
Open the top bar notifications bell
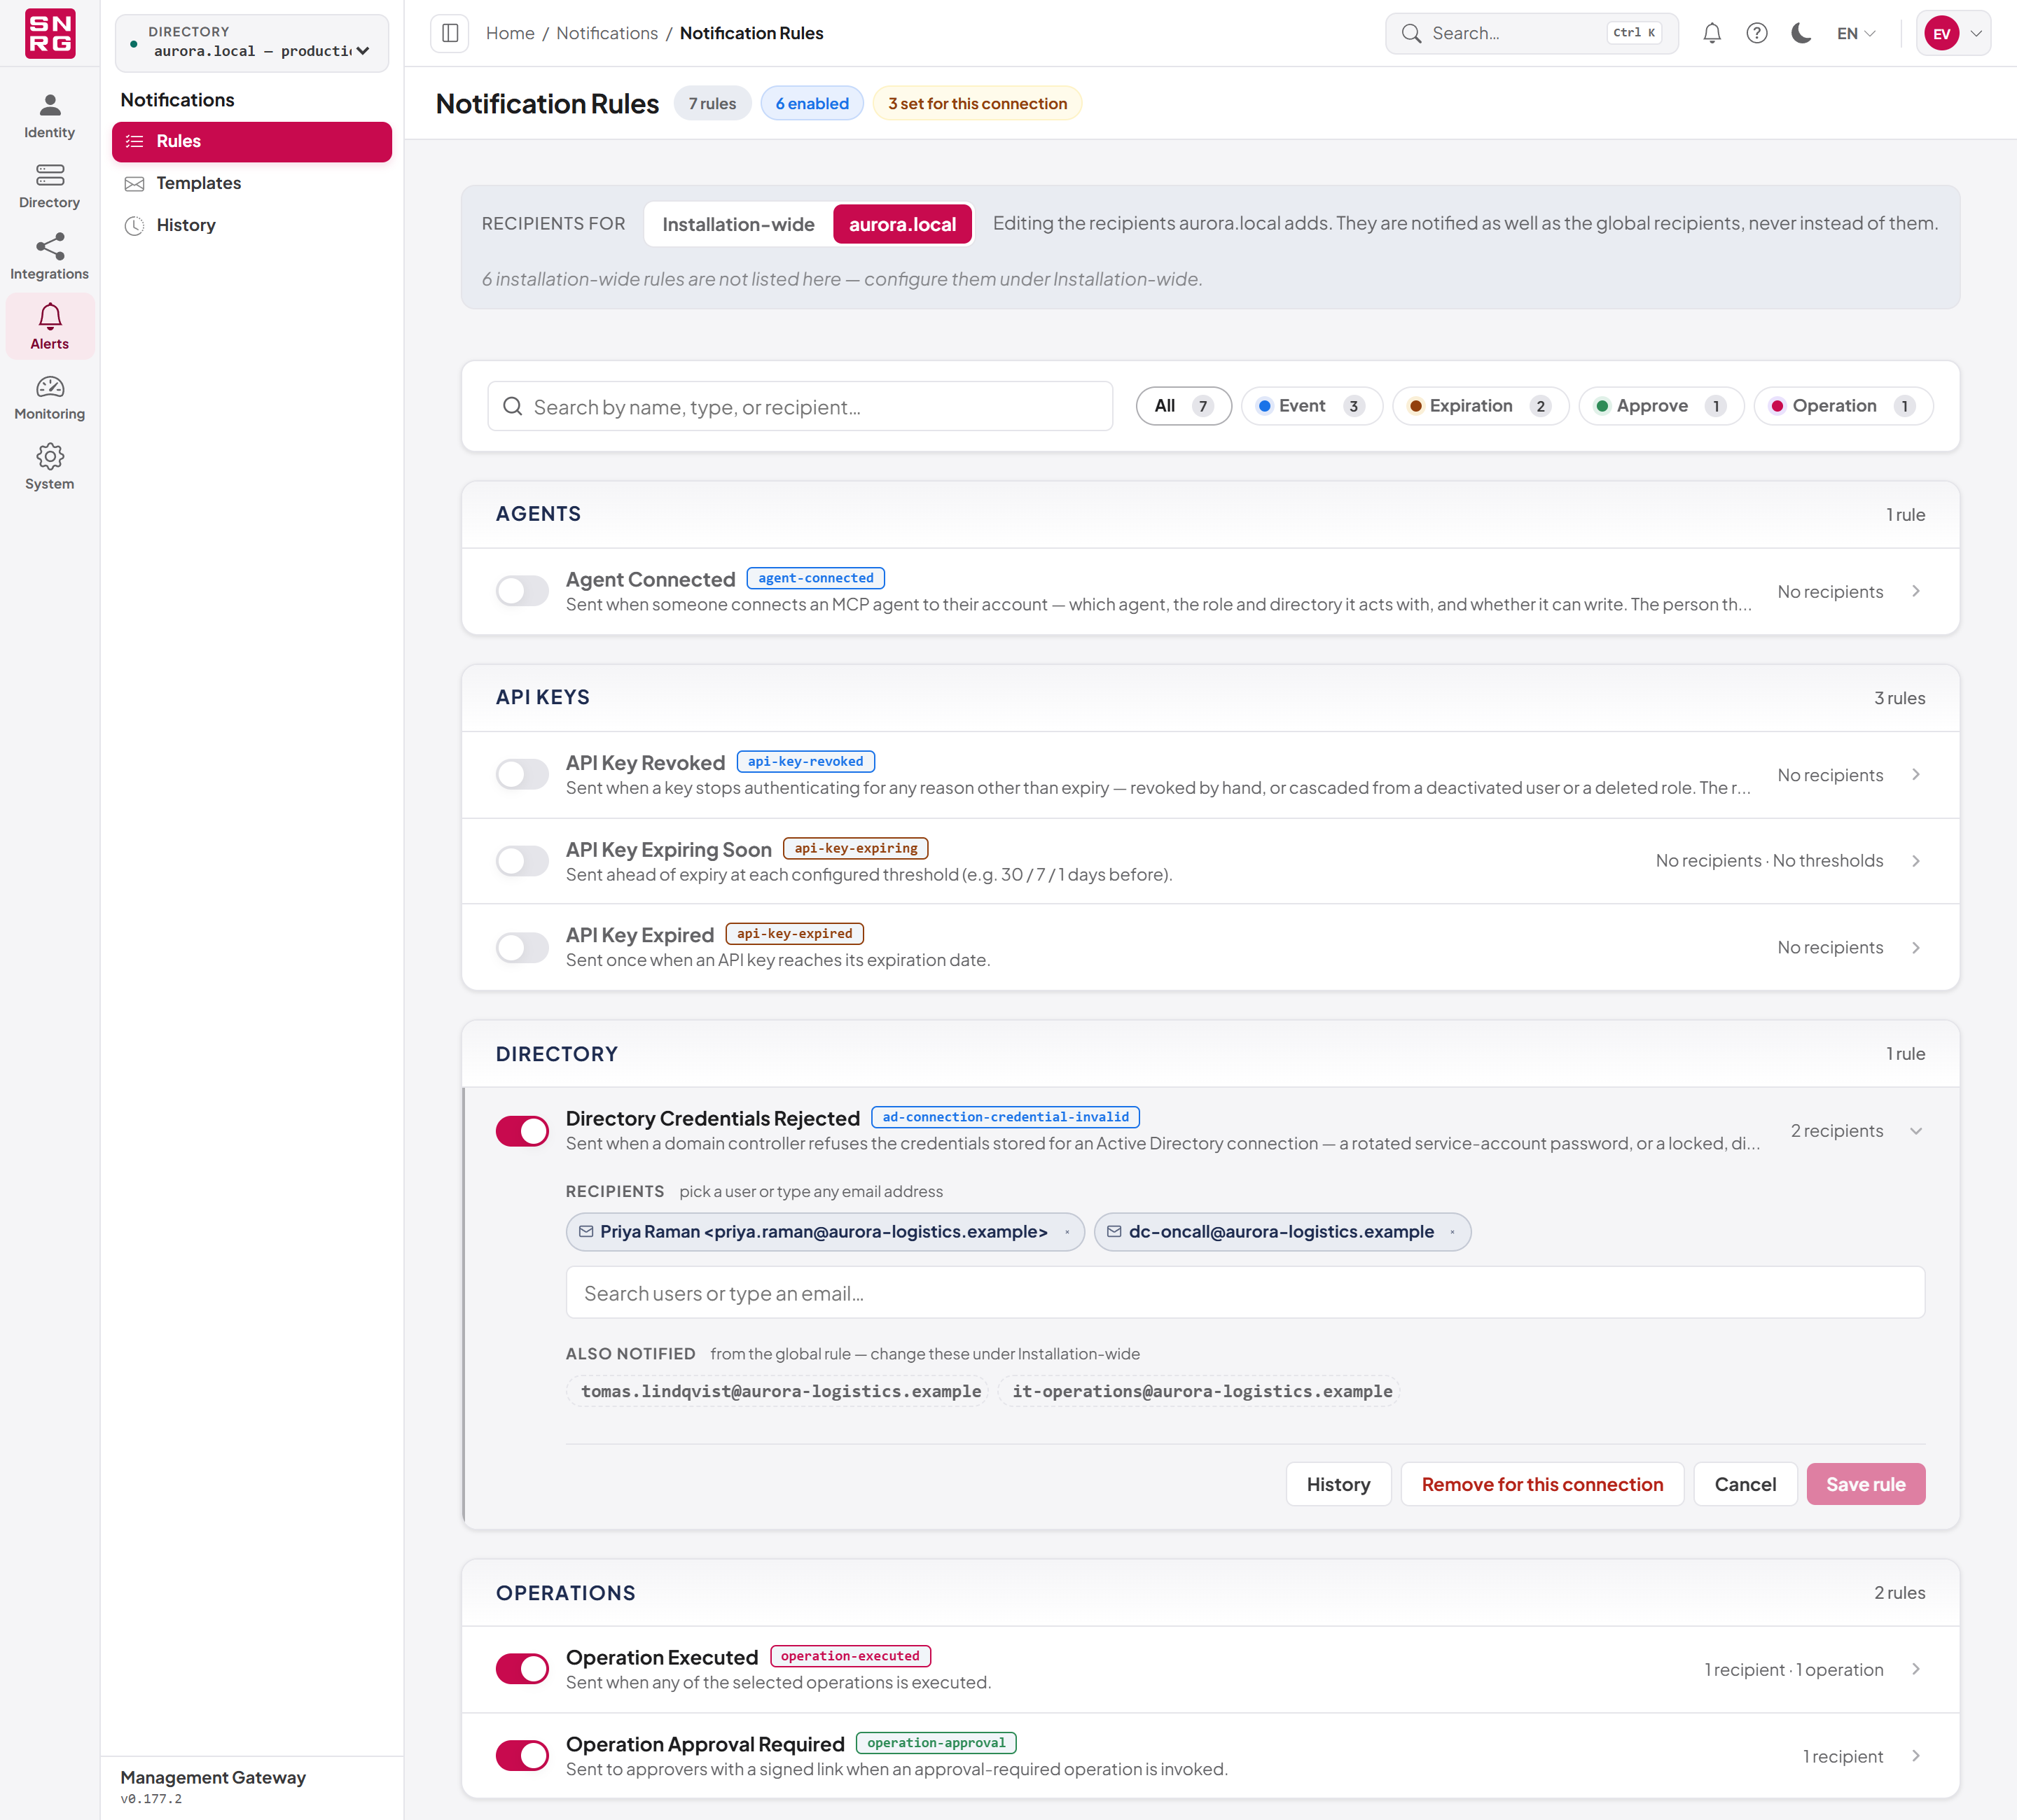pos(1712,33)
